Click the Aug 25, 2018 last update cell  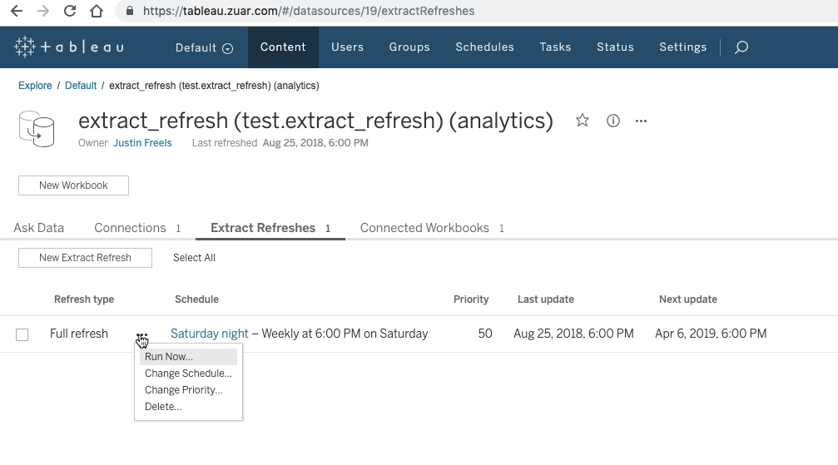(573, 334)
